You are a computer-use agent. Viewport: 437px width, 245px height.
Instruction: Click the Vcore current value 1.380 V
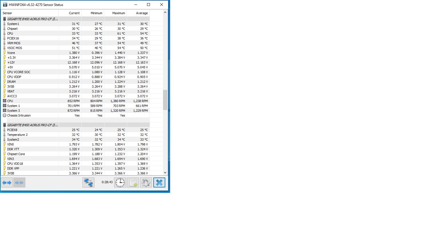click(x=74, y=53)
